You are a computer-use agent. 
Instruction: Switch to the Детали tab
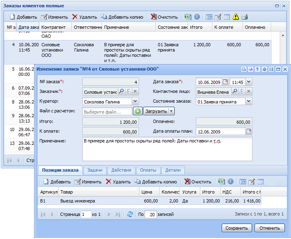[x=173, y=170]
